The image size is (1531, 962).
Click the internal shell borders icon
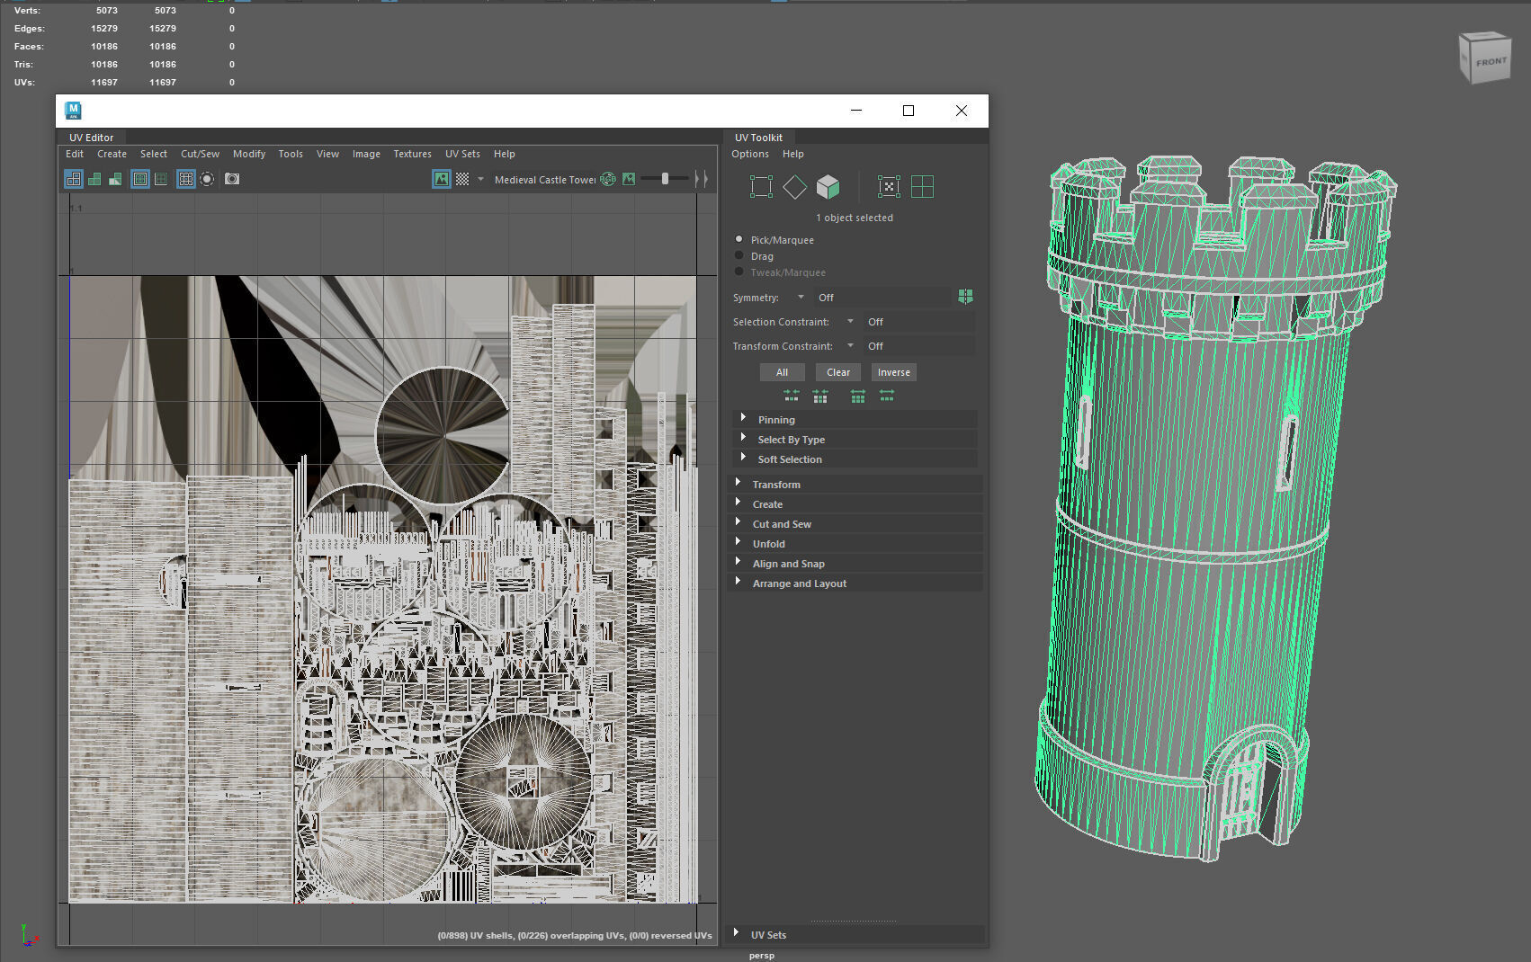(x=161, y=179)
